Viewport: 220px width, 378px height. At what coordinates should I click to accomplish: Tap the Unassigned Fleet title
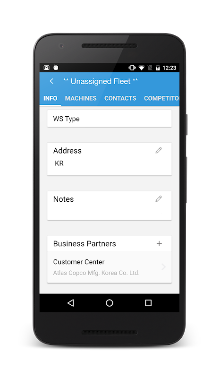pos(101,81)
